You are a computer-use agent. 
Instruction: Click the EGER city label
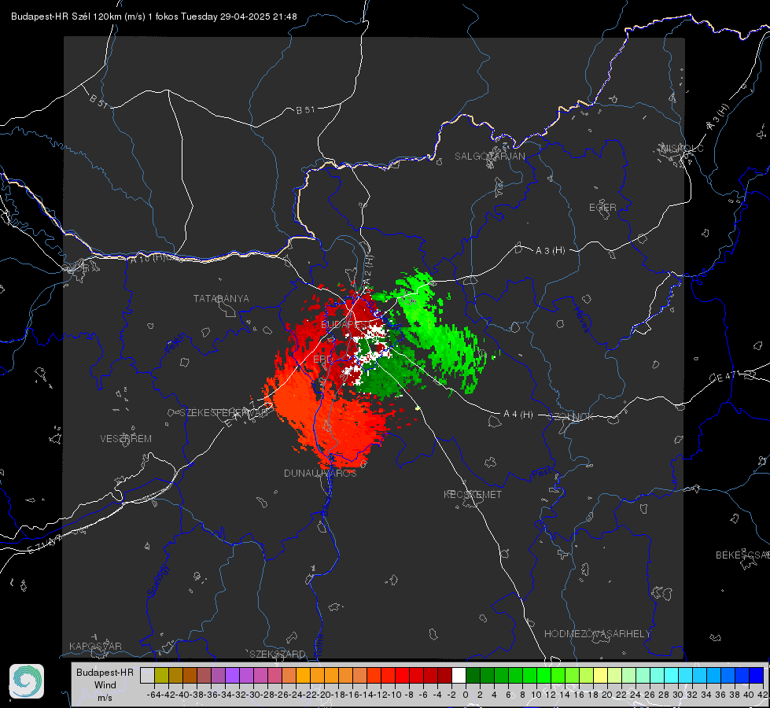coord(602,208)
